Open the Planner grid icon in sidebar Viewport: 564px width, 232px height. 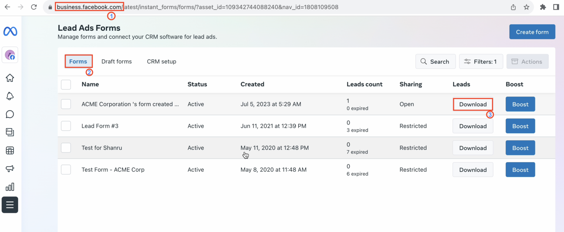[10, 151]
